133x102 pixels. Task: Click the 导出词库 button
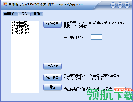coord(52,78)
